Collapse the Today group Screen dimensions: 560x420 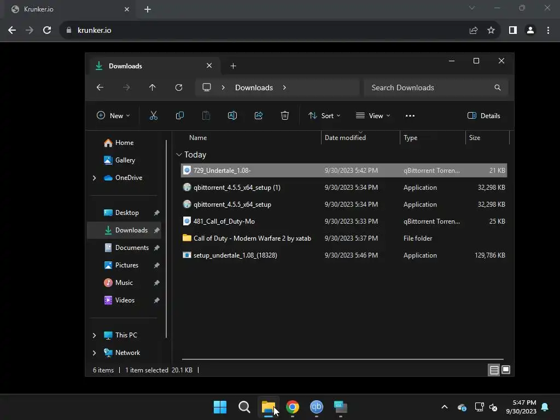179,155
